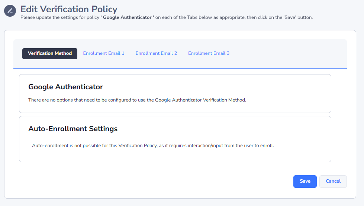Click the 'Please update the settings' instruction text
This screenshot has height=206, width=364.
(x=167, y=17)
